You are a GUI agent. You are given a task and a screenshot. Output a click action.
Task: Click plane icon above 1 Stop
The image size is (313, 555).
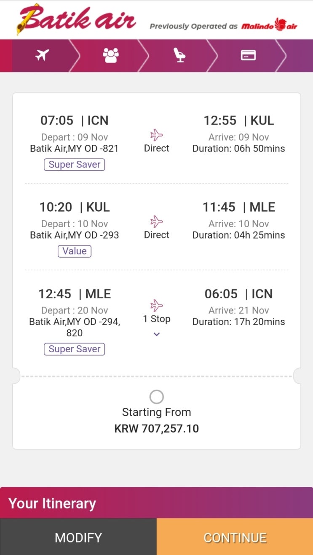156,306
